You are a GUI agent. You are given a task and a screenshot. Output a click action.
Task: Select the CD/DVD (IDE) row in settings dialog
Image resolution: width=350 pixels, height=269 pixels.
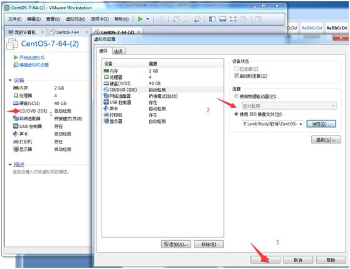(x=162, y=90)
